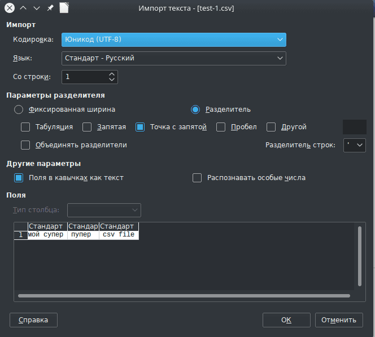Viewport: 375px width, 337px height.
Task: Enable the Табуляция separator checkbox
Action: pos(25,127)
